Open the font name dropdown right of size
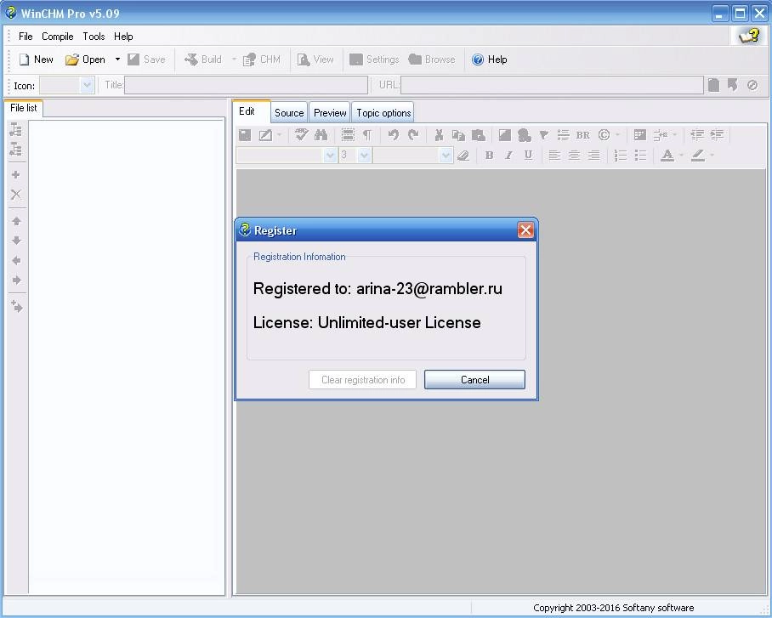This screenshot has height=618, width=772. click(446, 156)
